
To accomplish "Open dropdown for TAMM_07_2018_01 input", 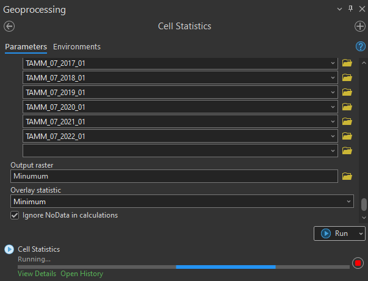I will (332, 77).
